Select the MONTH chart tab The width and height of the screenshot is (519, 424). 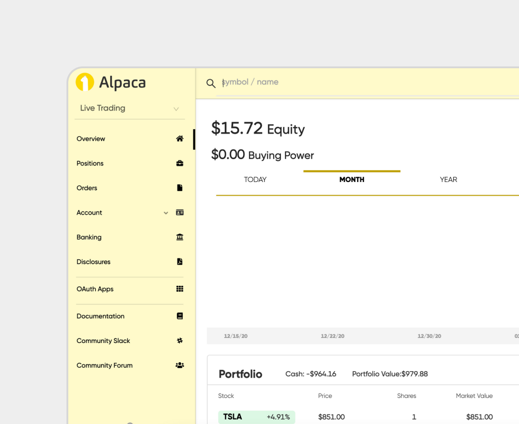[x=351, y=180]
